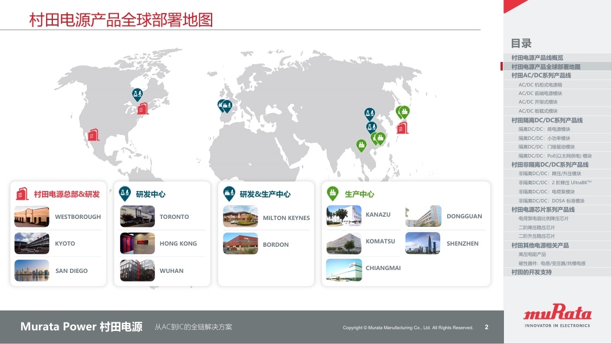This screenshot has height=344, width=612.
Task: Click the page number 2 in footer
Action: coord(486,327)
